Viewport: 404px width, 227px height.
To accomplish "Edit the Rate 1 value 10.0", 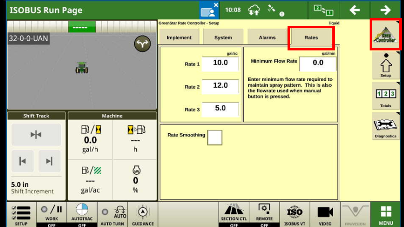I will (x=220, y=64).
